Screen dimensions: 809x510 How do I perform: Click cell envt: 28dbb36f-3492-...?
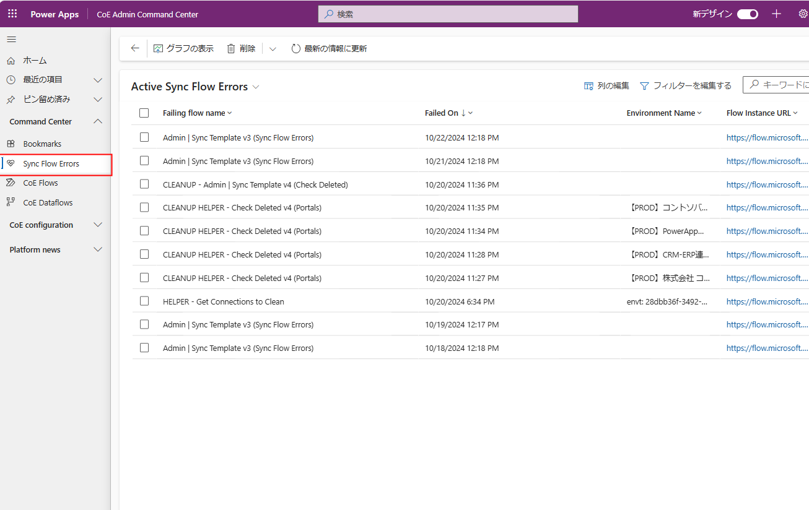(x=667, y=301)
